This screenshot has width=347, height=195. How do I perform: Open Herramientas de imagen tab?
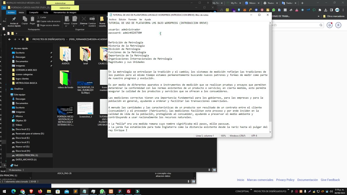tap(65, 12)
